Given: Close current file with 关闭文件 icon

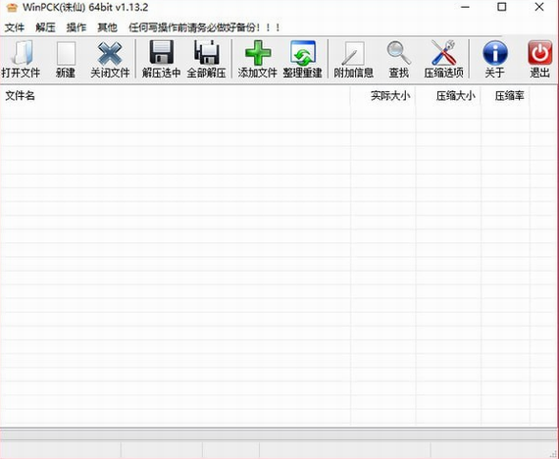Looking at the screenshot, I should click(110, 59).
